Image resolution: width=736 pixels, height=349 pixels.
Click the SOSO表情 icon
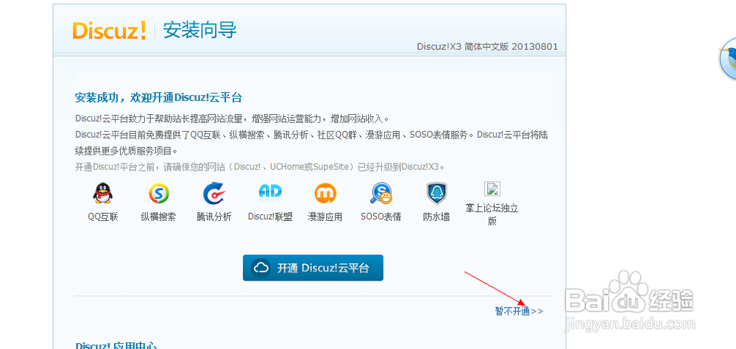pos(381,193)
